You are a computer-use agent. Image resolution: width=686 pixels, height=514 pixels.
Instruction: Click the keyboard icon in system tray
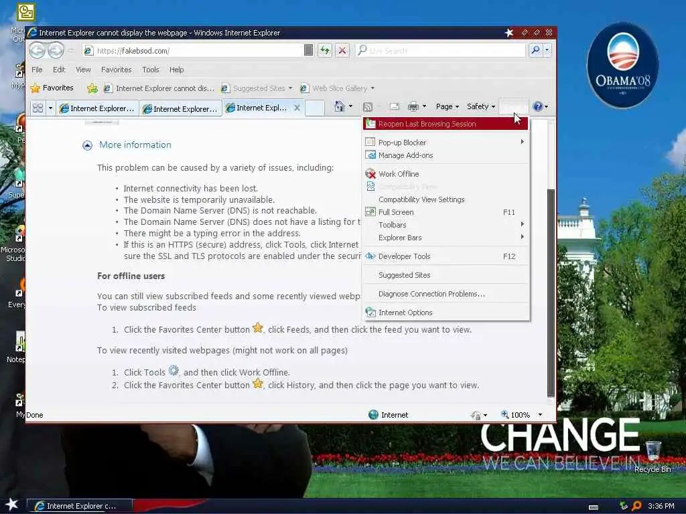point(594,507)
